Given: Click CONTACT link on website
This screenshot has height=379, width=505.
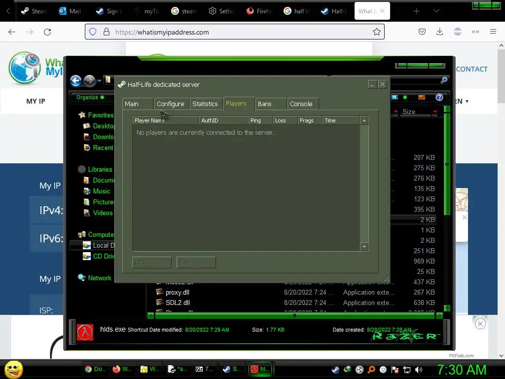Looking at the screenshot, I should coord(471,69).
